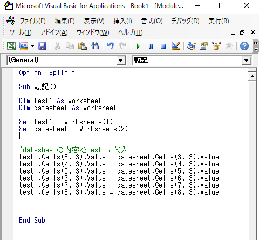Undo the last edit with the arrow icon
The width and height of the screenshot is (259, 240).
[x=111, y=46]
